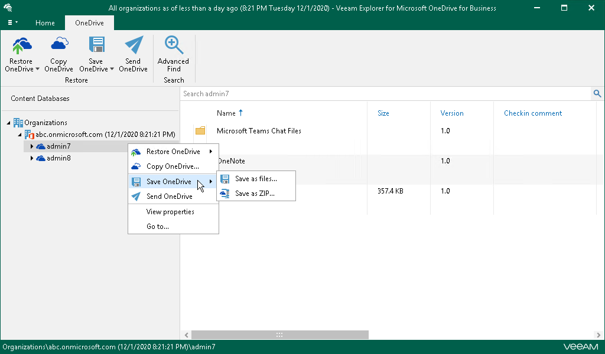Click the Save as files floppy icon
The height and width of the screenshot is (354, 605).
point(225,179)
